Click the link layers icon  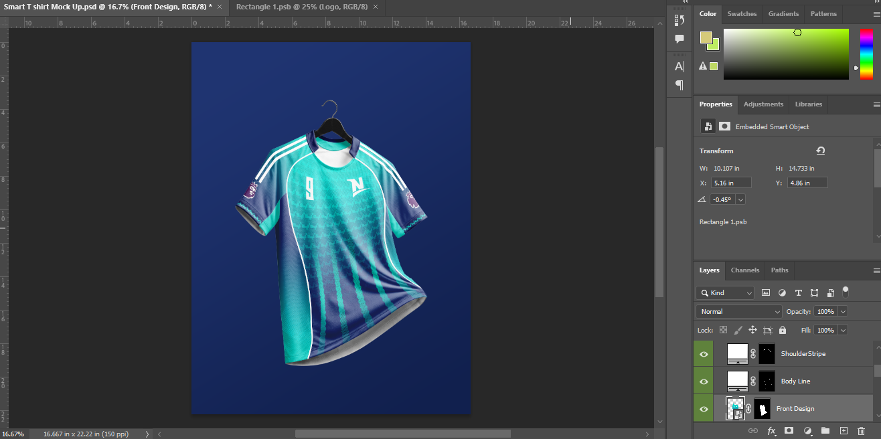pyautogui.click(x=752, y=431)
